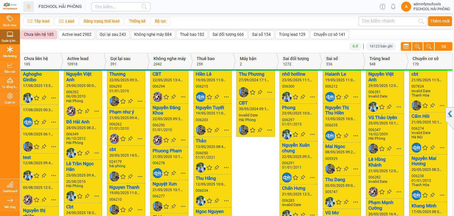This screenshot has height=216, width=454.
Task: Click the hamburger menu button in header
Action: coord(29,7)
